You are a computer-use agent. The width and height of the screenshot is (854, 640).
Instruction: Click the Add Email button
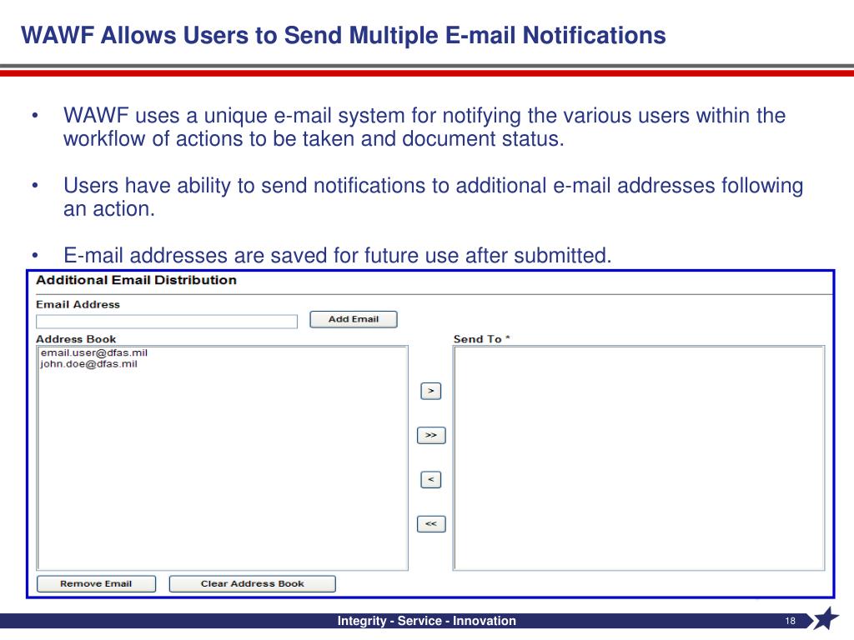tap(354, 319)
